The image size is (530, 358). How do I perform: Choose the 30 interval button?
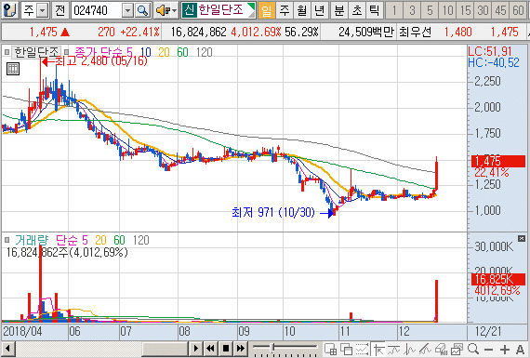click(x=483, y=10)
